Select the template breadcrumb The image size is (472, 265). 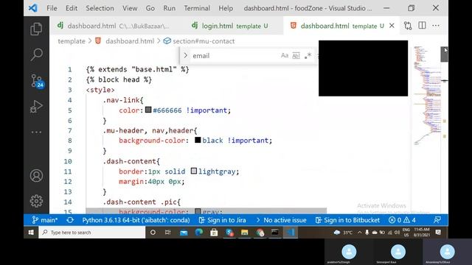(x=72, y=41)
